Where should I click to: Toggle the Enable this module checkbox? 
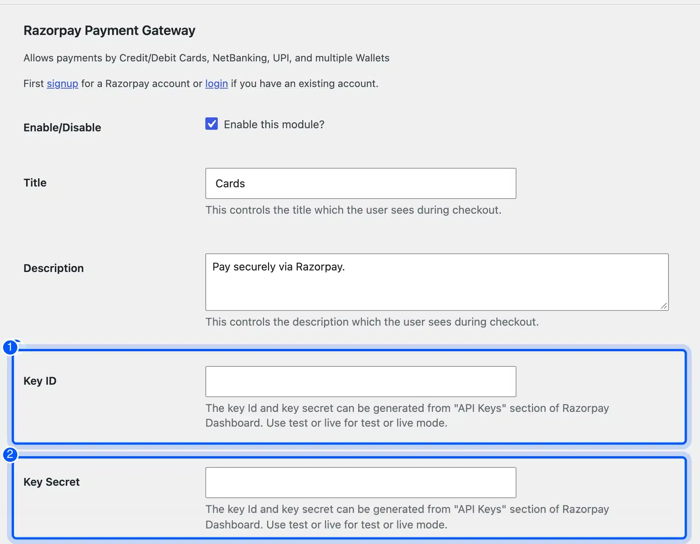212,124
